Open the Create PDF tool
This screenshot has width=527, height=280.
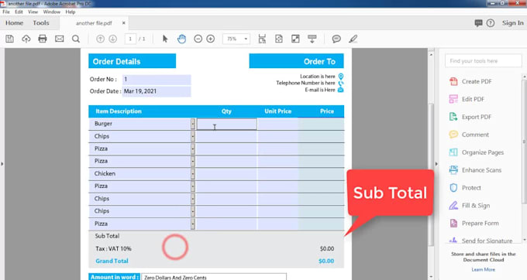point(470,81)
